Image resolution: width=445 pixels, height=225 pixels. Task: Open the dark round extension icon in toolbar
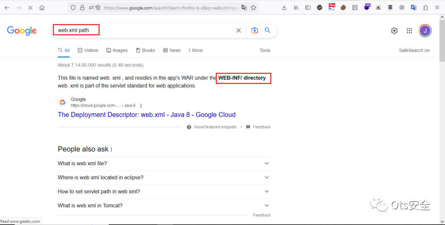coord(320,8)
